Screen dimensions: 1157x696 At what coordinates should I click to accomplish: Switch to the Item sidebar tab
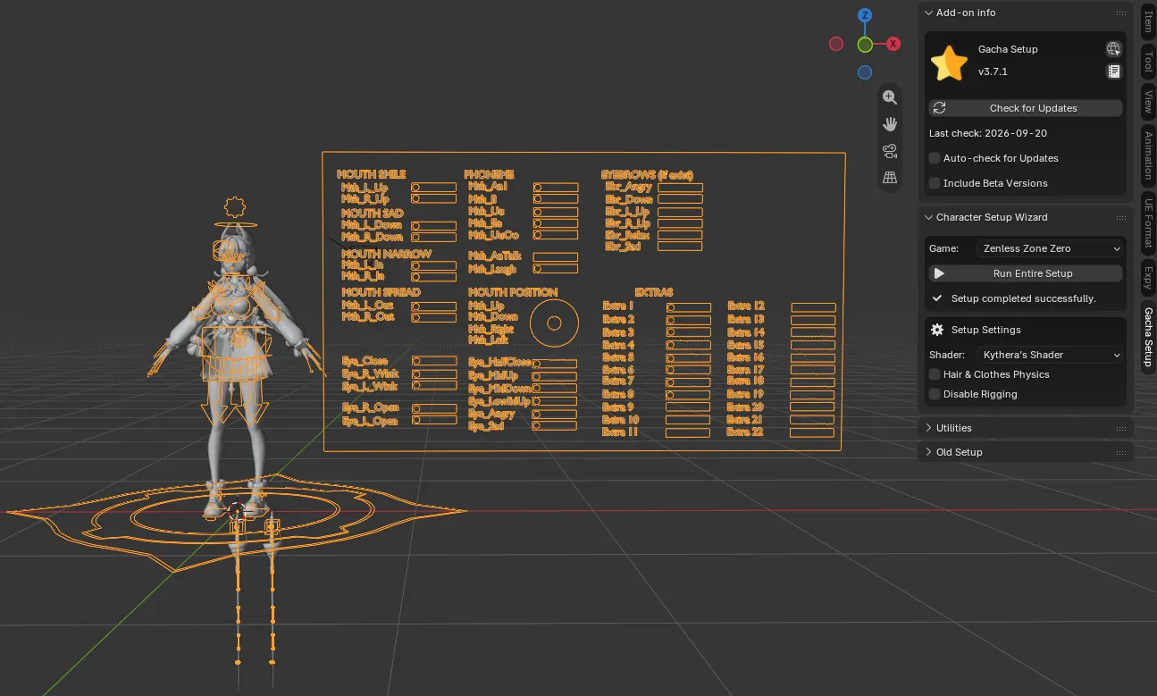click(1148, 22)
